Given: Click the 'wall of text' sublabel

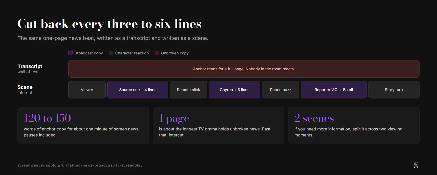Looking at the screenshot, I should (x=28, y=72).
